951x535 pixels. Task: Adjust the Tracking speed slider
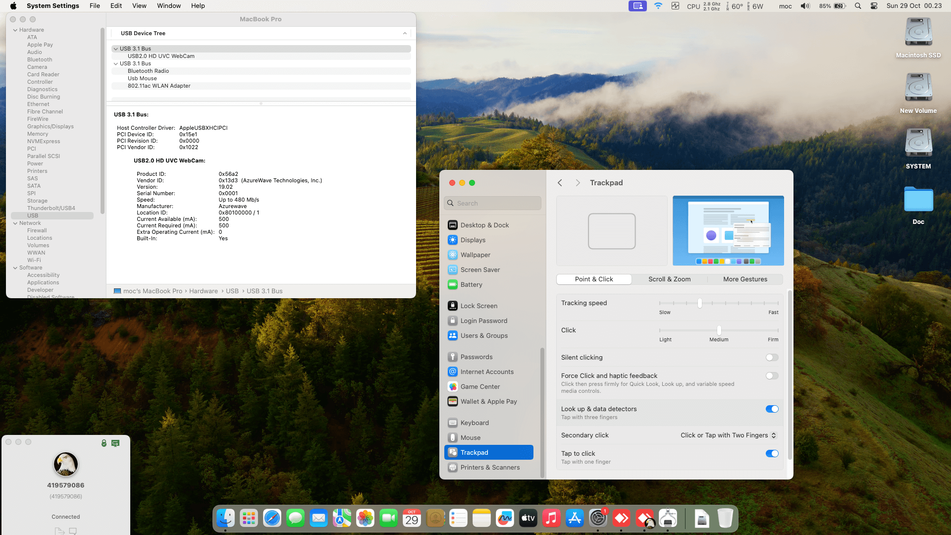pyautogui.click(x=699, y=303)
